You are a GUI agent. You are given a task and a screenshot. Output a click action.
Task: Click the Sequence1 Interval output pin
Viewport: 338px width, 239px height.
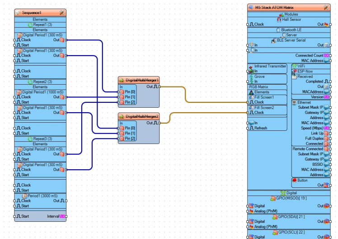(x=63, y=216)
